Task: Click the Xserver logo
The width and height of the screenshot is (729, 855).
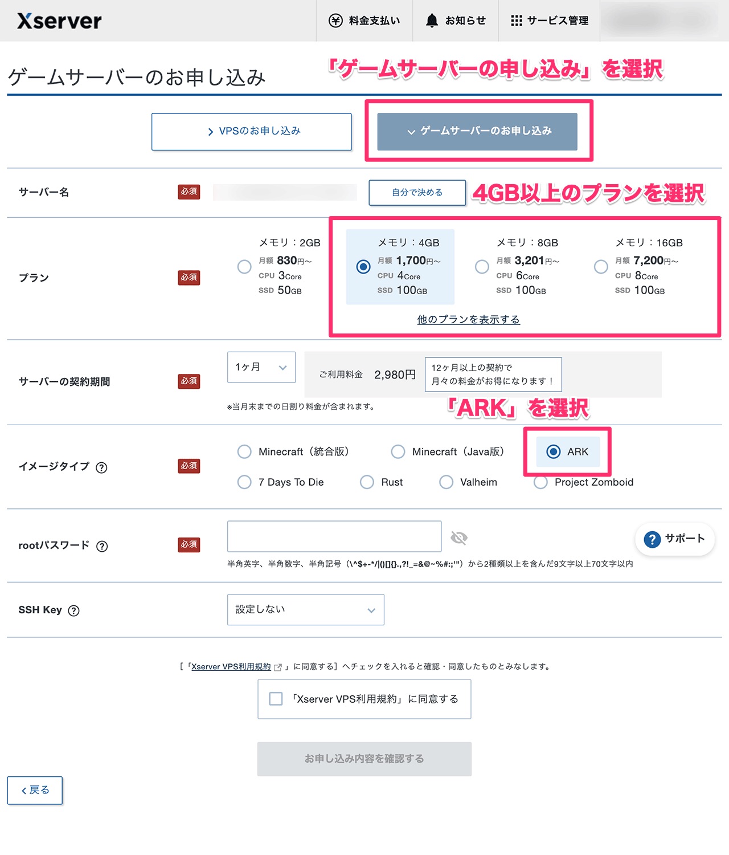Action: tap(59, 21)
